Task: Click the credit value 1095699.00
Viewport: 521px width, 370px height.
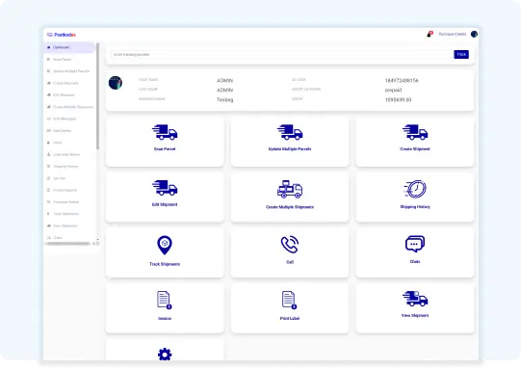Action: 398,100
